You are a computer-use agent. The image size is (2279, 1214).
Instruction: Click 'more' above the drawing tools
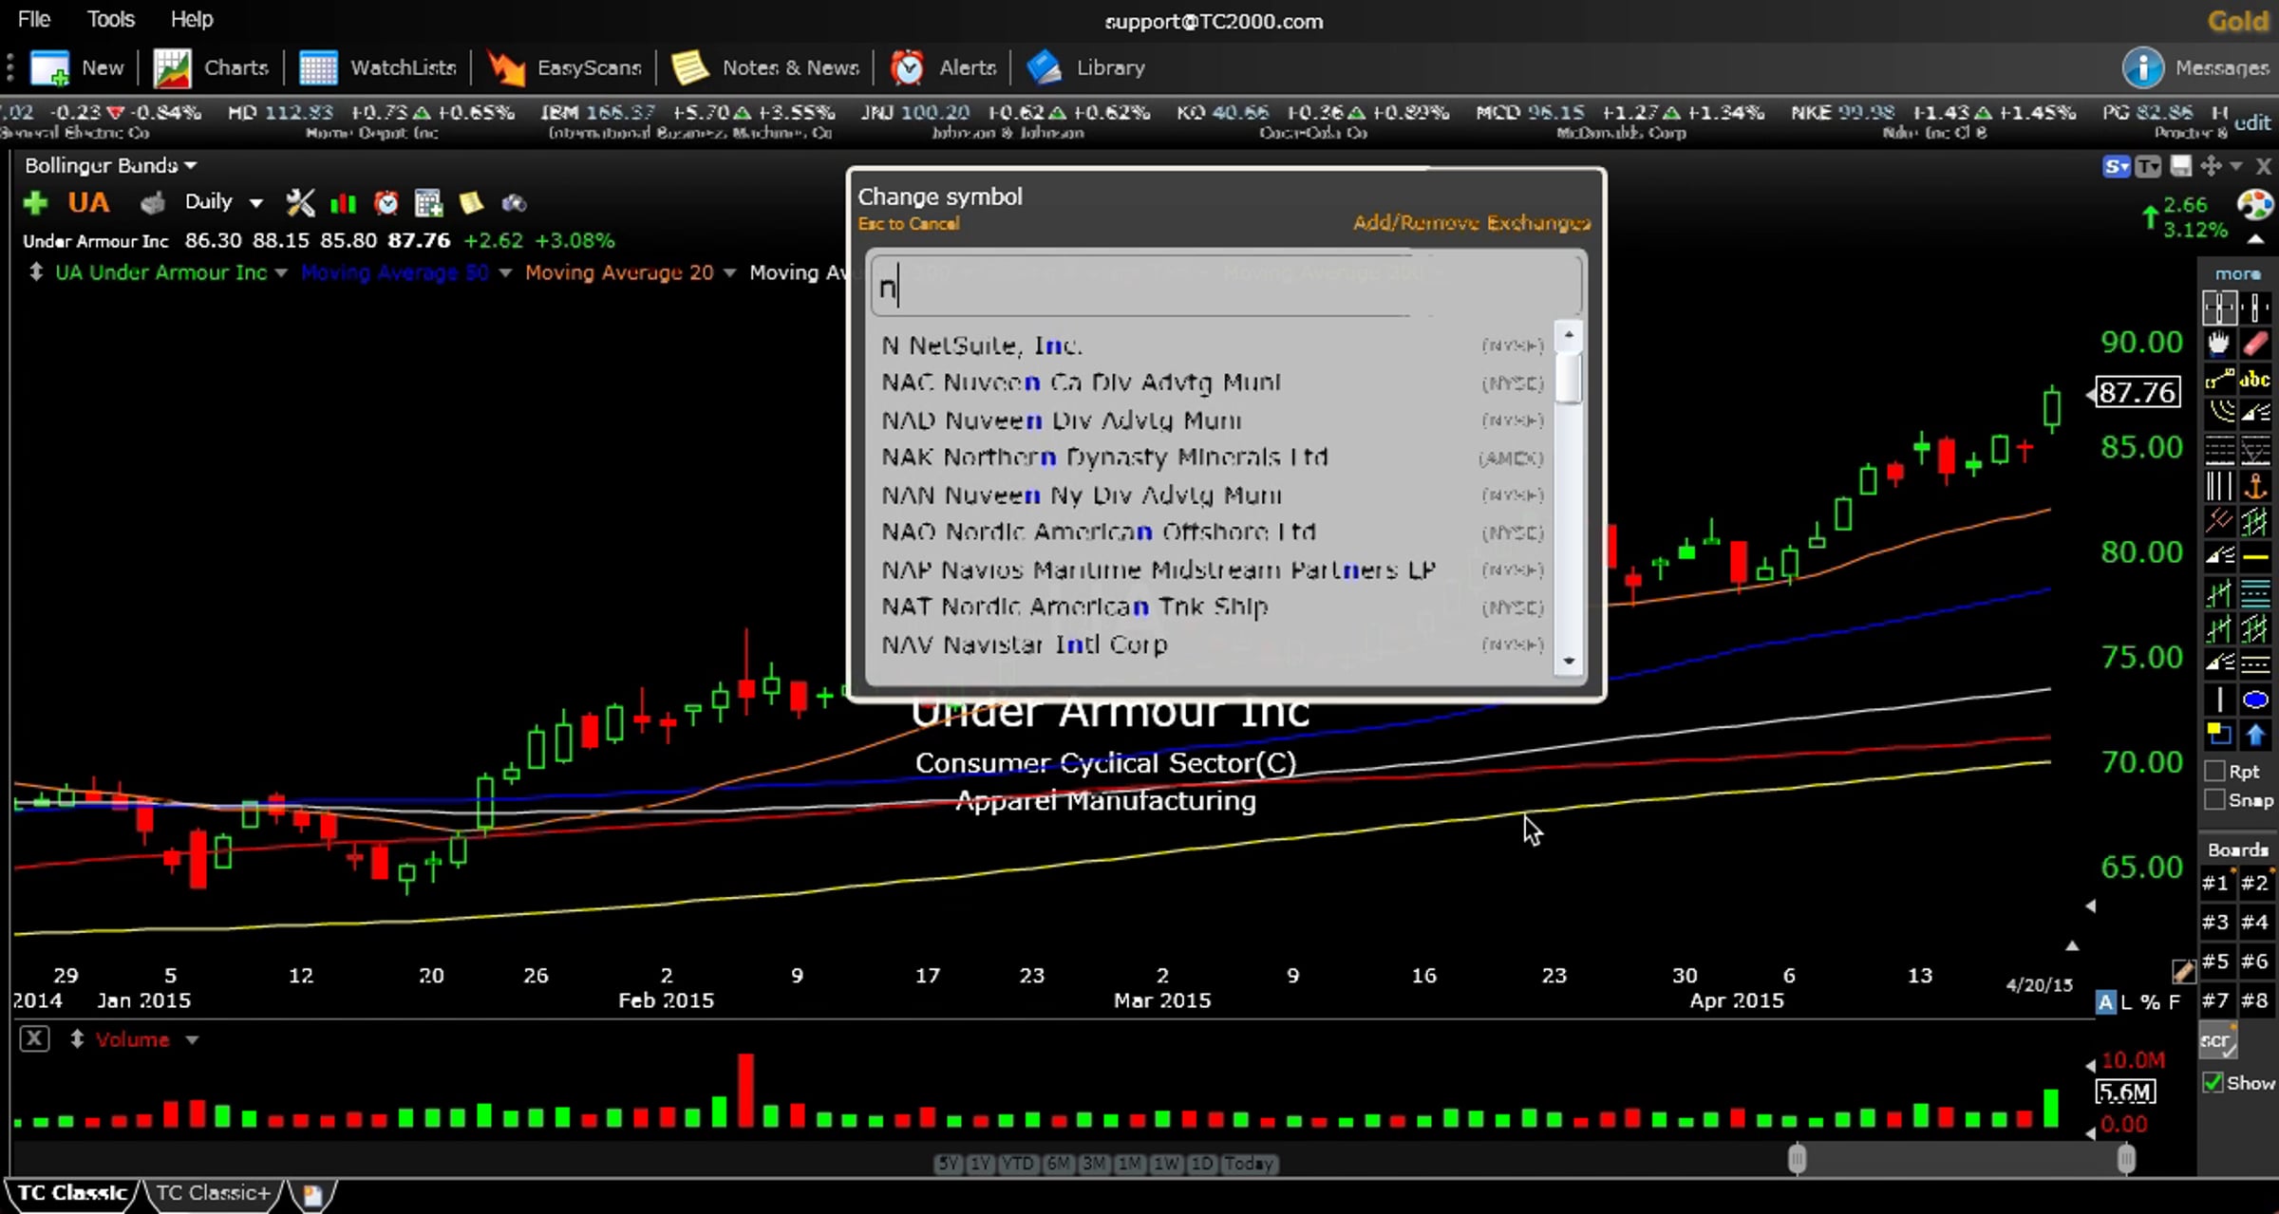(x=2238, y=274)
